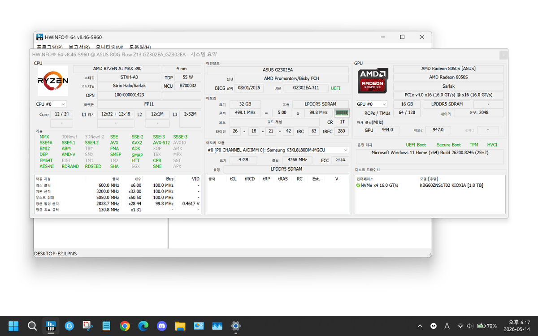Screen dimensions: 538x336
Task: Click the HWiNFO taskbar icon
Action: point(51,326)
